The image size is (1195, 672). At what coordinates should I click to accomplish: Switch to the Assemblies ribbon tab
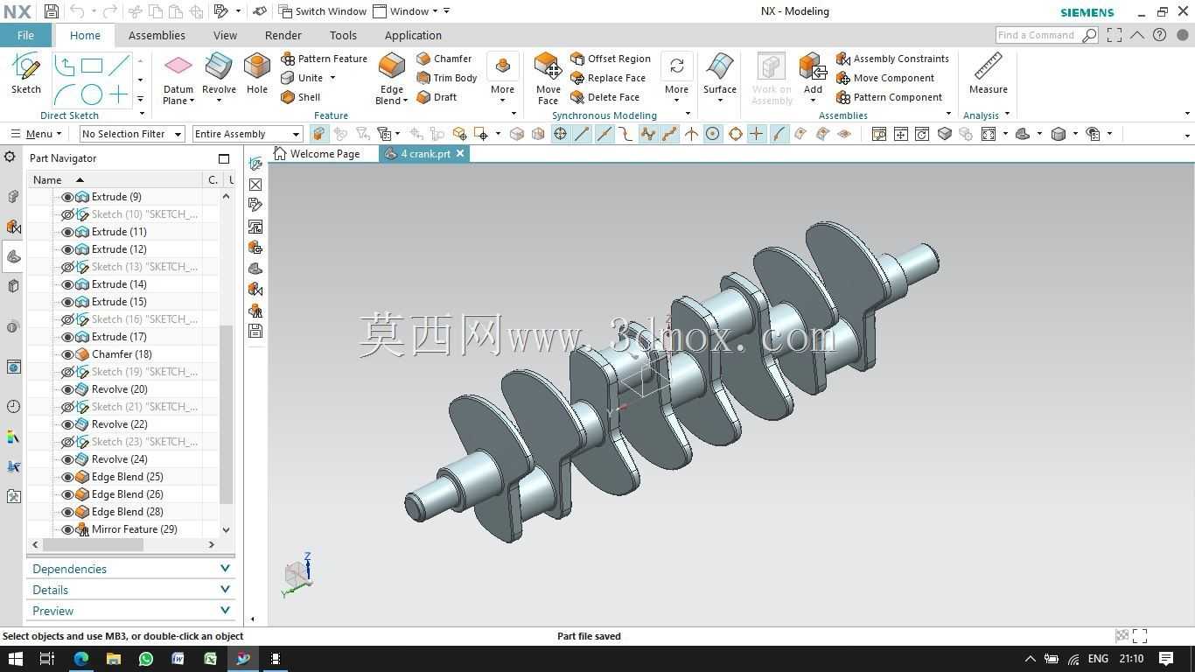click(x=157, y=35)
